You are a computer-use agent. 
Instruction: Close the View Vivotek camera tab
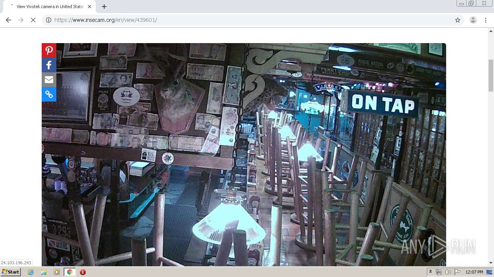click(x=90, y=7)
